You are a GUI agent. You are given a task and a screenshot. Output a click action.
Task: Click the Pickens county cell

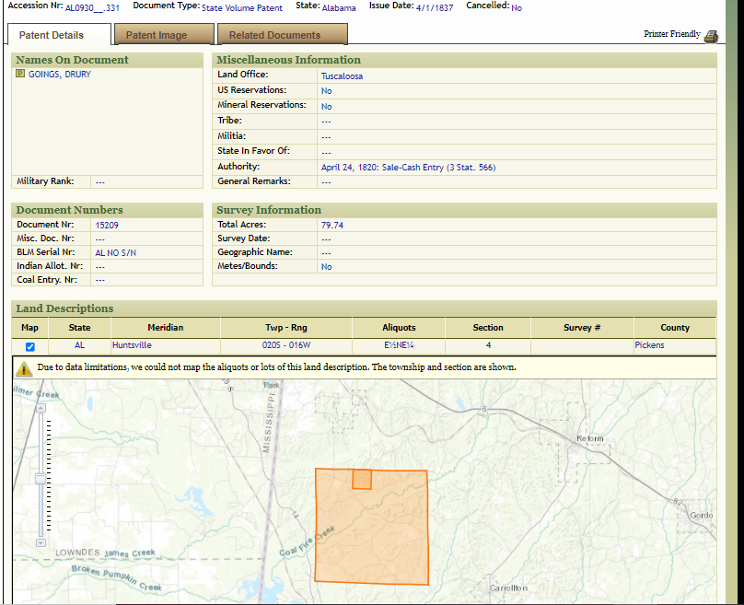click(649, 346)
